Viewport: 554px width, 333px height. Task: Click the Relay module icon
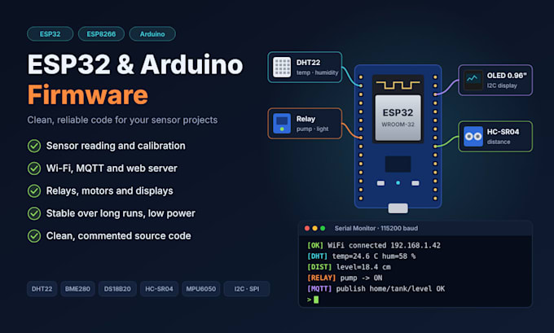pos(282,123)
